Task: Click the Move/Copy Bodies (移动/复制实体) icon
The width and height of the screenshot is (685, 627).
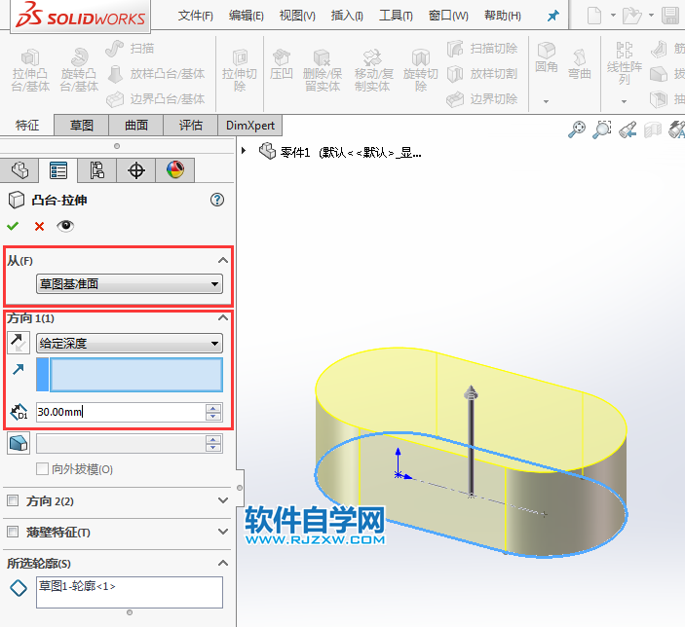Action: coord(372,57)
